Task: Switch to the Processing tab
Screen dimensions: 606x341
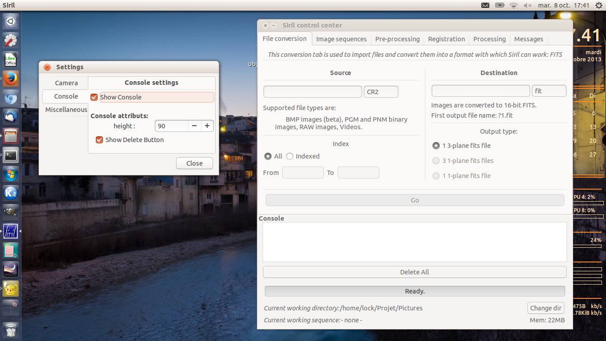Action: pyautogui.click(x=489, y=39)
